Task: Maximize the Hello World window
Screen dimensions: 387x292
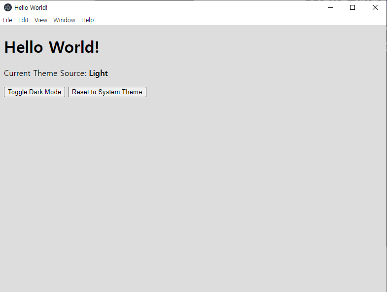Action: point(352,8)
